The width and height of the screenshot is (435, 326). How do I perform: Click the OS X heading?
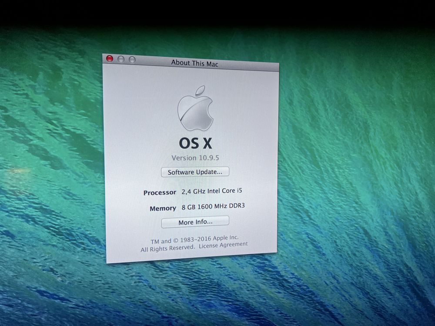[x=196, y=143]
